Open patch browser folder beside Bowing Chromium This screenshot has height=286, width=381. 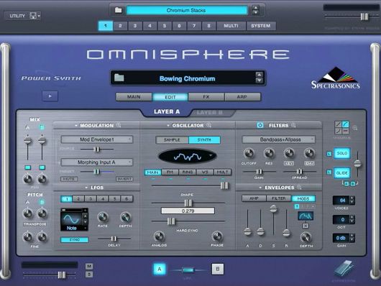coord(119,78)
